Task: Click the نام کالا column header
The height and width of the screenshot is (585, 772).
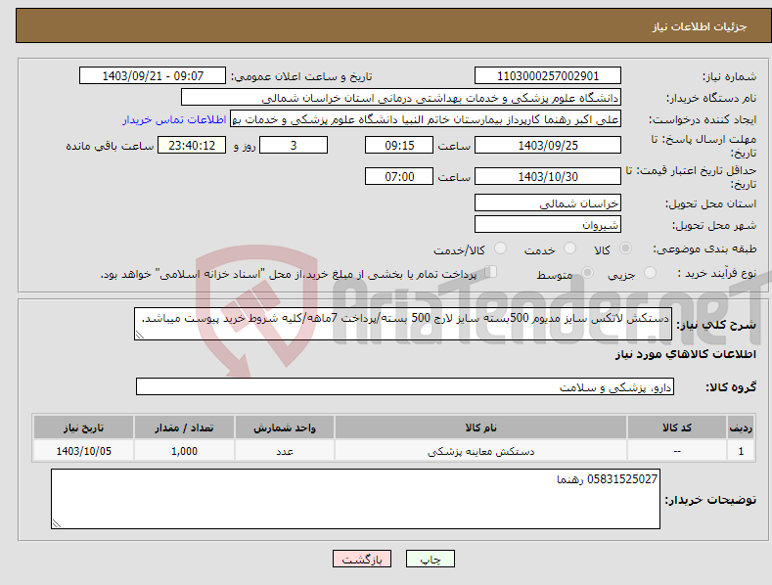Action: [x=480, y=427]
